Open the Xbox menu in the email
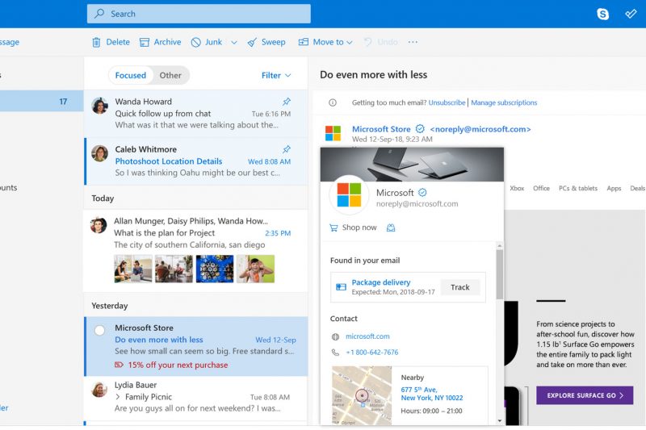646x430 pixels. (x=517, y=189)
